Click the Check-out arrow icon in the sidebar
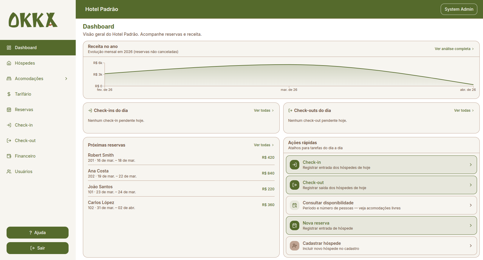This screenshot has width=483, height=260. click(x=9, y=141)
